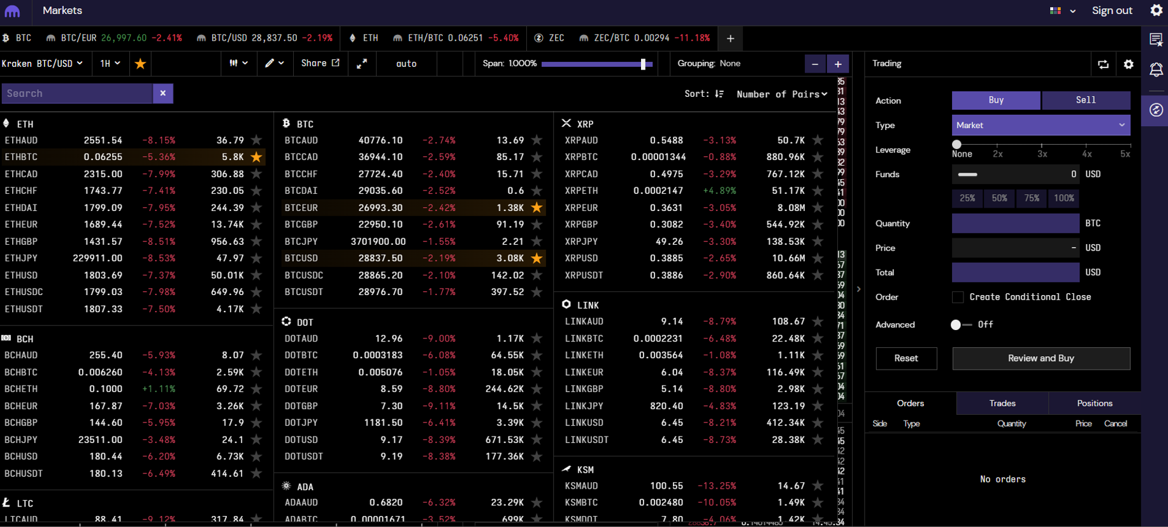Open the alerts bell icon in sidebar
The image size is (1168, 527).
(x=1156, y=69)
